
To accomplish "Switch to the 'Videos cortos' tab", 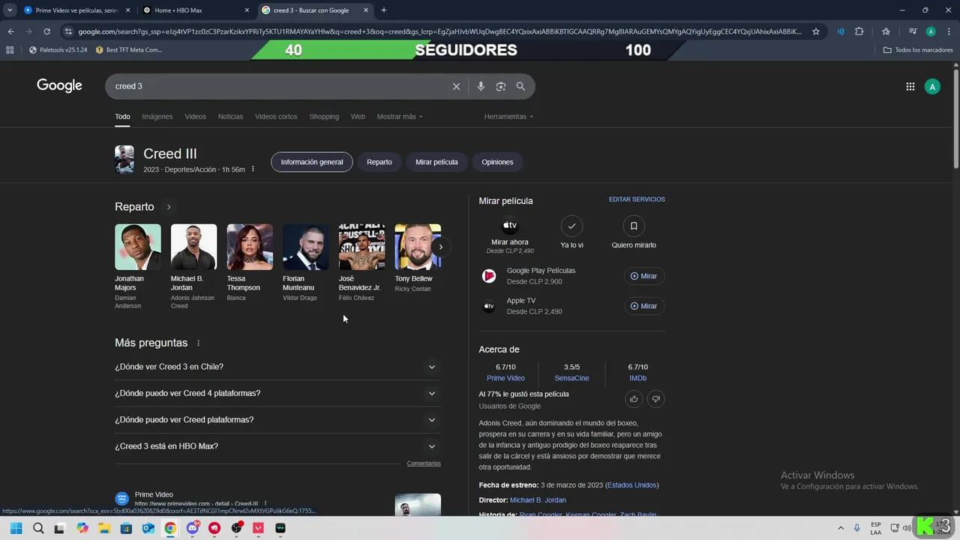I will click(276, 116).
